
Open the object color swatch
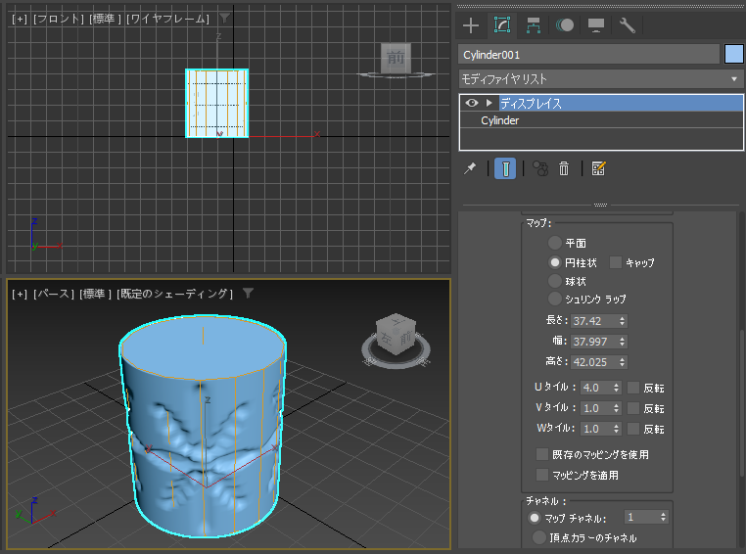(x=733, y=54)
